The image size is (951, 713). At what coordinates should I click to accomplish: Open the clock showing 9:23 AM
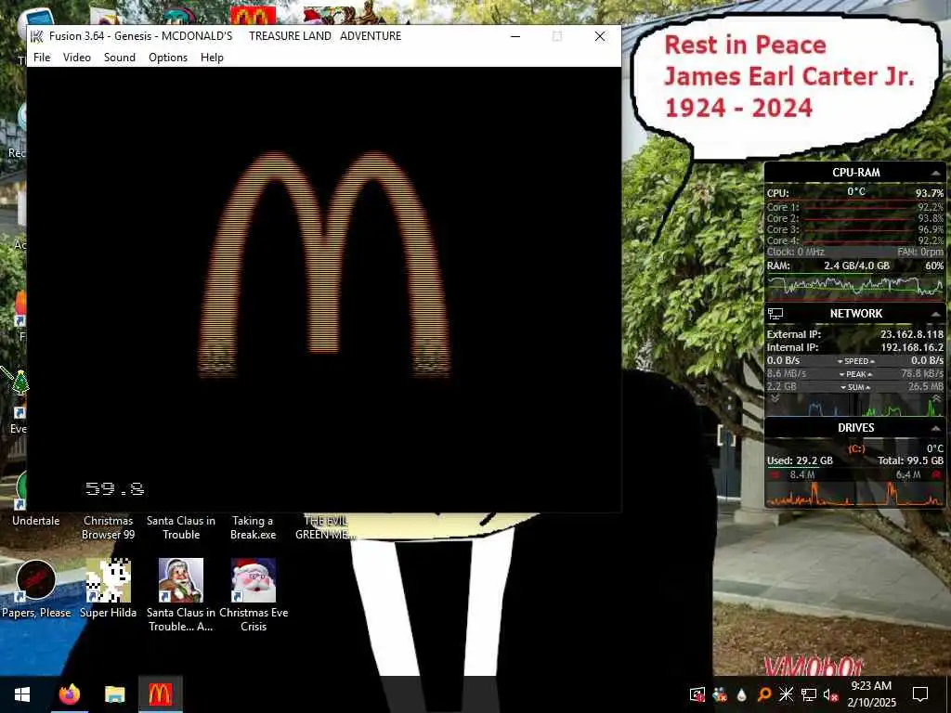point(871,694)
